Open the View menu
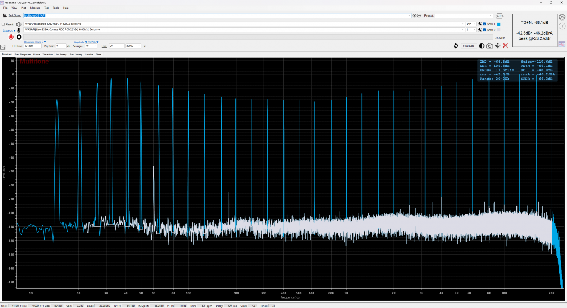 click(x=14, y=8)
